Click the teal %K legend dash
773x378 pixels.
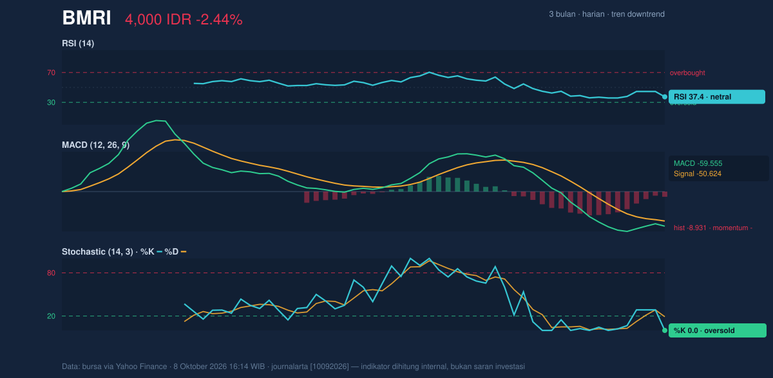pyautogui.click(x=159, y=251)
